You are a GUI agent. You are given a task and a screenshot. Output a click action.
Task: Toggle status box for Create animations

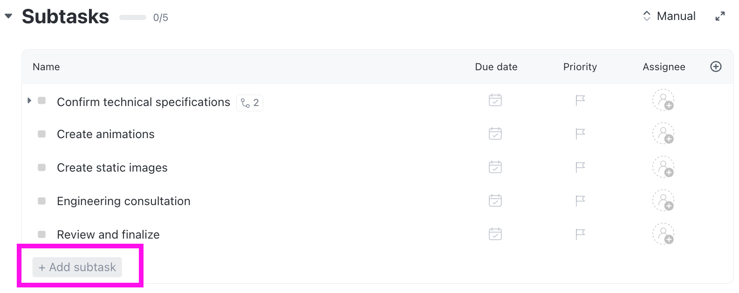[x=42, y=134]
